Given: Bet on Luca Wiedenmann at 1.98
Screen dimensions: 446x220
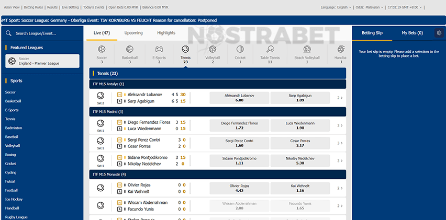Looking at the screenshot, I should click(x=300, y=125).
